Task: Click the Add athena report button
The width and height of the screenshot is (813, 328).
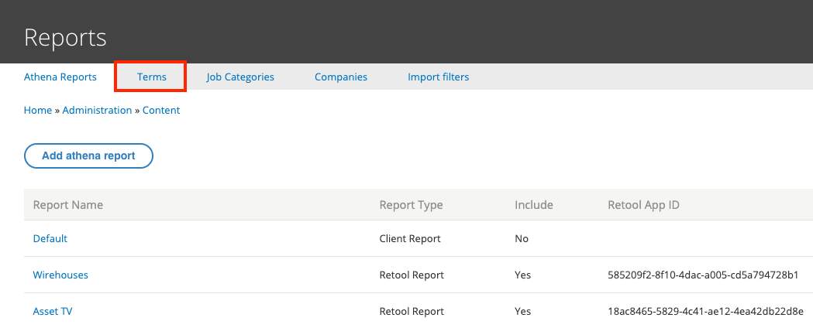Action: coord(88,155)
